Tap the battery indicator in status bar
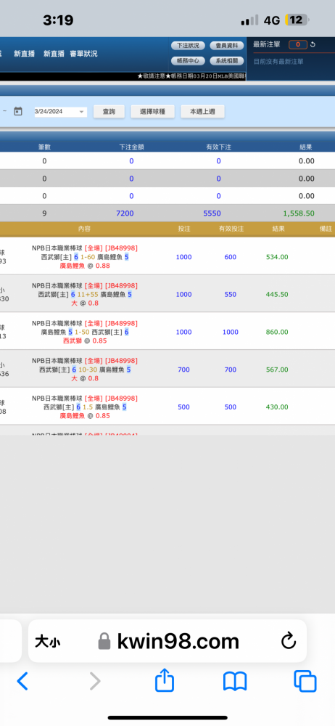Image resolution: width=335 pixels, height=726 pixels. (x=297, y=20)
